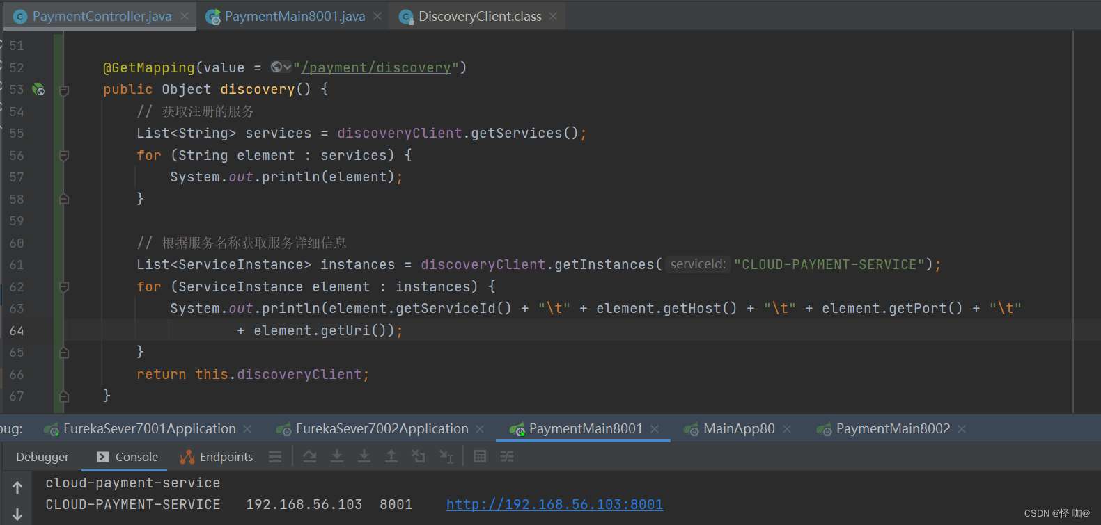
Task: Click fold end marker at line 58
Action: [64, 199]
